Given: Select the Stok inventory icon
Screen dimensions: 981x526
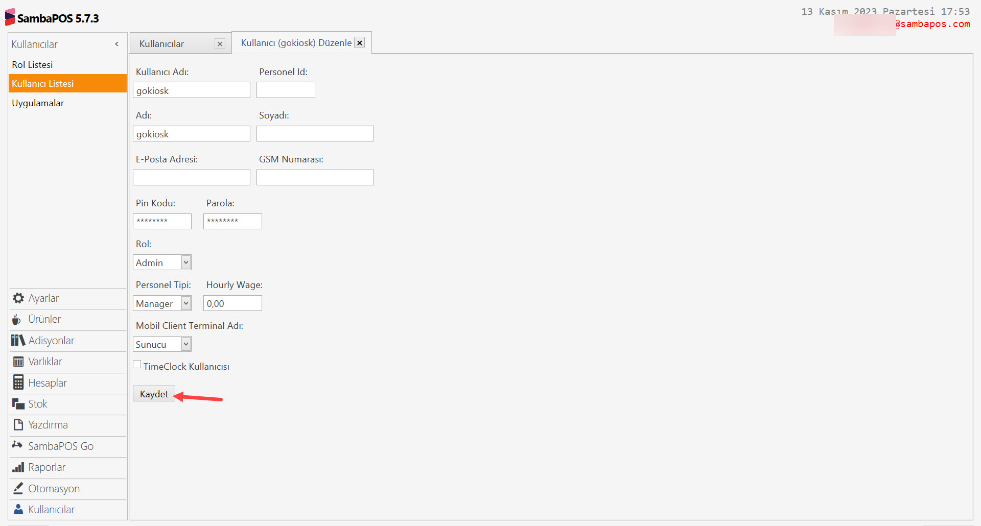Looking at the screenshot, I should point(18,403).
